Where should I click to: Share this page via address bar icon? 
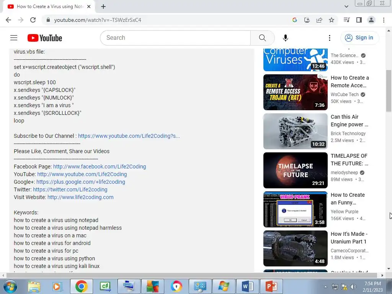click(x=319, y=20)
